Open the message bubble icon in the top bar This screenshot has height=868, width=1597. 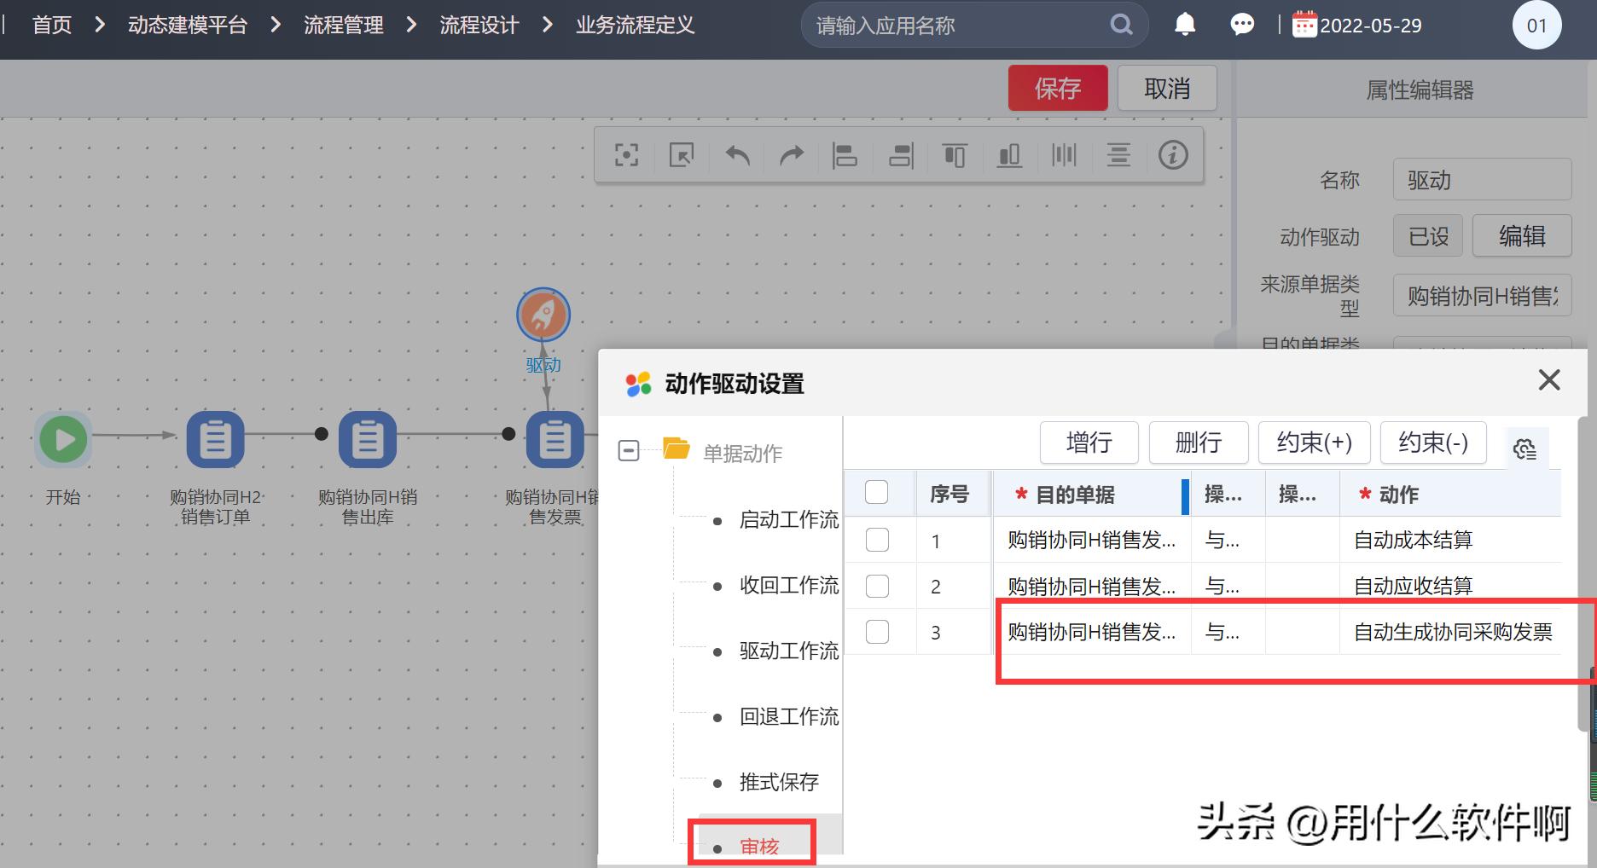coord(1242,24)
